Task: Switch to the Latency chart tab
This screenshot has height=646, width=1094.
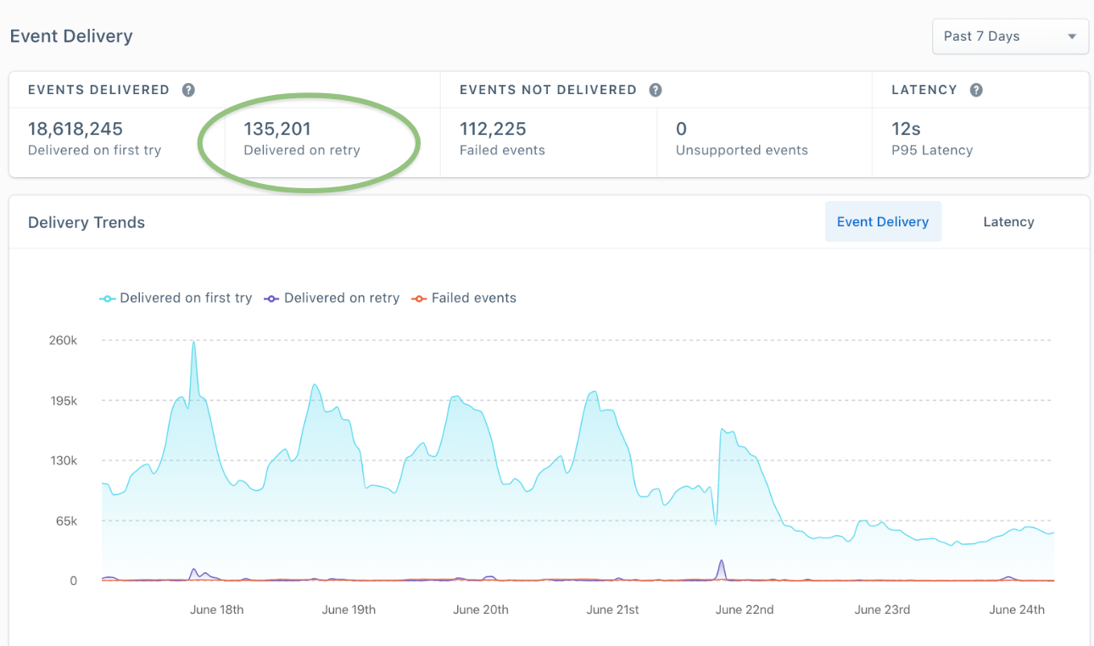Action: (x=1008, y=222)
